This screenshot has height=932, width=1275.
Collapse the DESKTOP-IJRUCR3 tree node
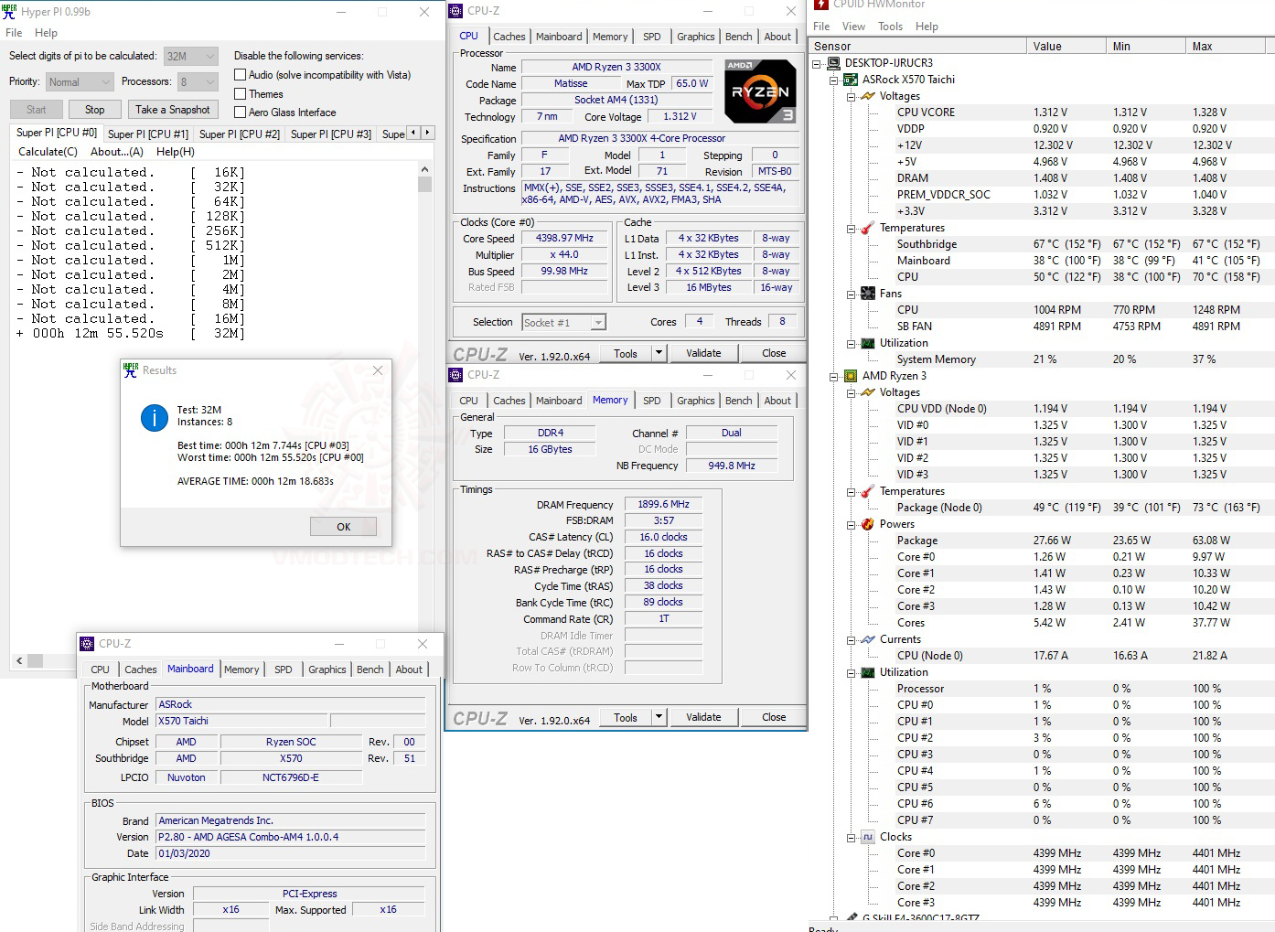(x=817, y=63)
